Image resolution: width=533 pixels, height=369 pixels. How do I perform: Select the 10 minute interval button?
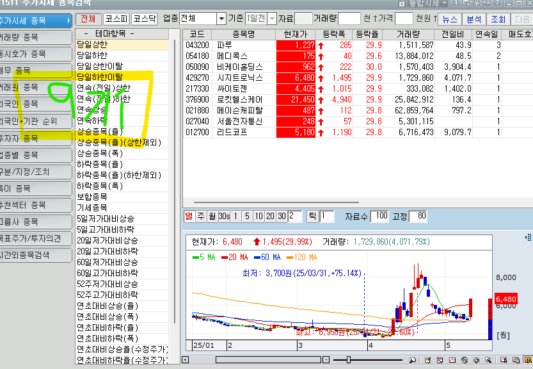click(x=259, y=216)
